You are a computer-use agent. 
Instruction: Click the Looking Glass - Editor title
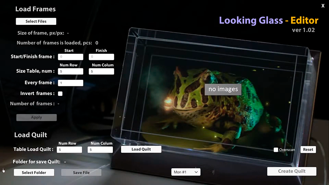point(268,20)
